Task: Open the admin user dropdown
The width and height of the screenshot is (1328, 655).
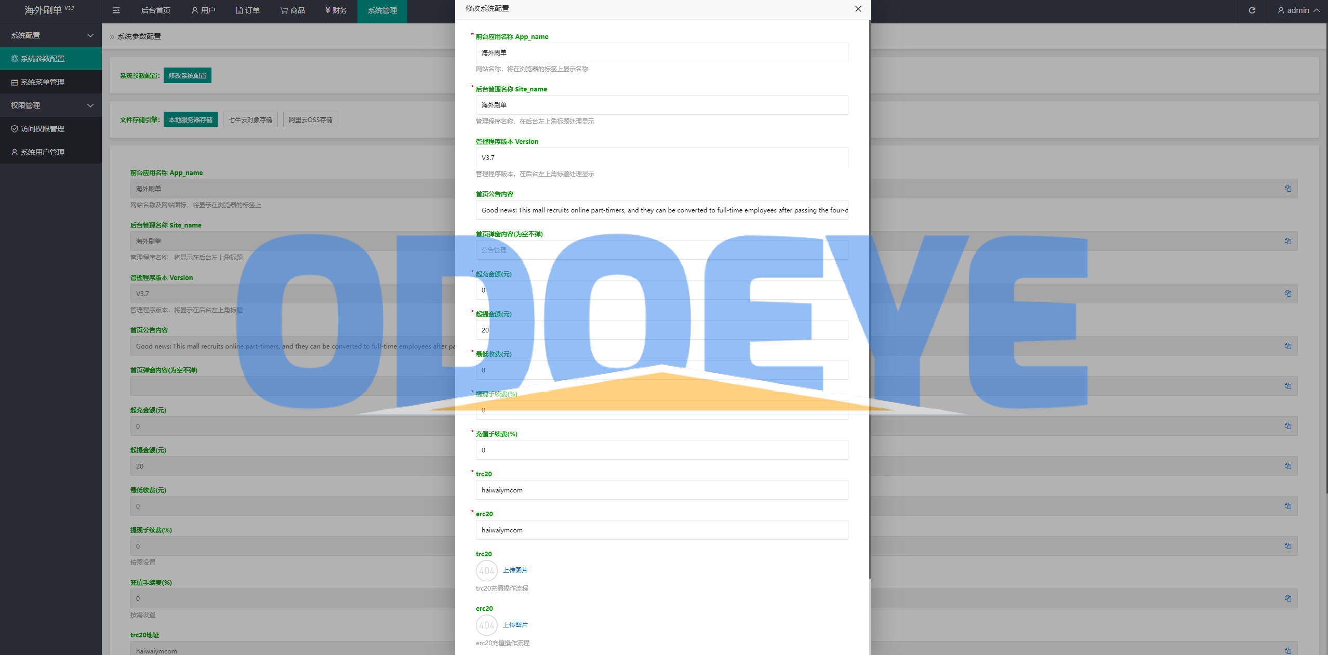Action: point(1298,10)
